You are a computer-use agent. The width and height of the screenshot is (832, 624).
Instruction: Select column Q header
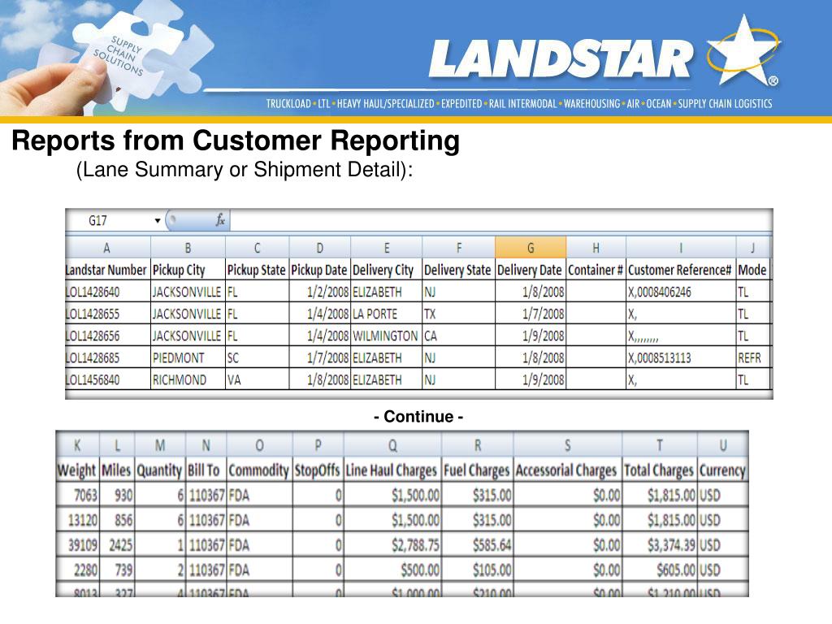[392, 445]
